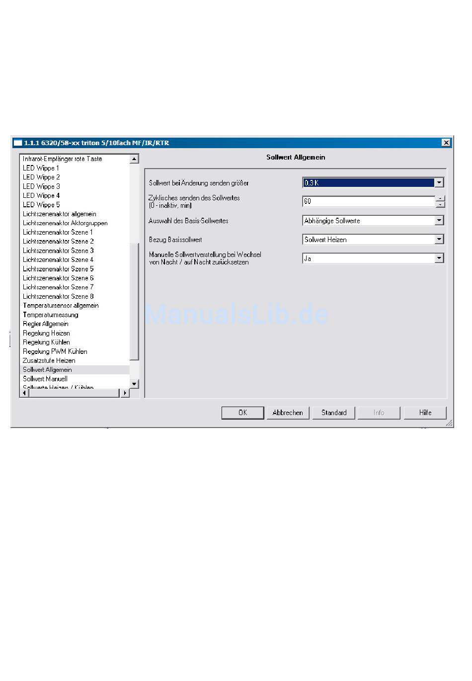Image resolution: width=472 pixels, height=681 pixels.
Task: Select 'LED Wippe 1' entry
Action: tap(41, 168)
